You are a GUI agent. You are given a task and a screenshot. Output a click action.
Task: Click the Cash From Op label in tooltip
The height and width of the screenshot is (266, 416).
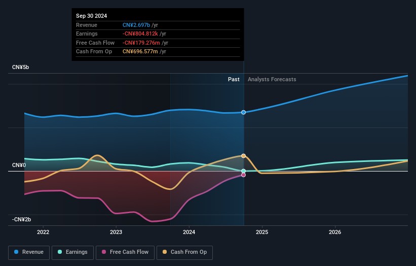tap(94, 52)
